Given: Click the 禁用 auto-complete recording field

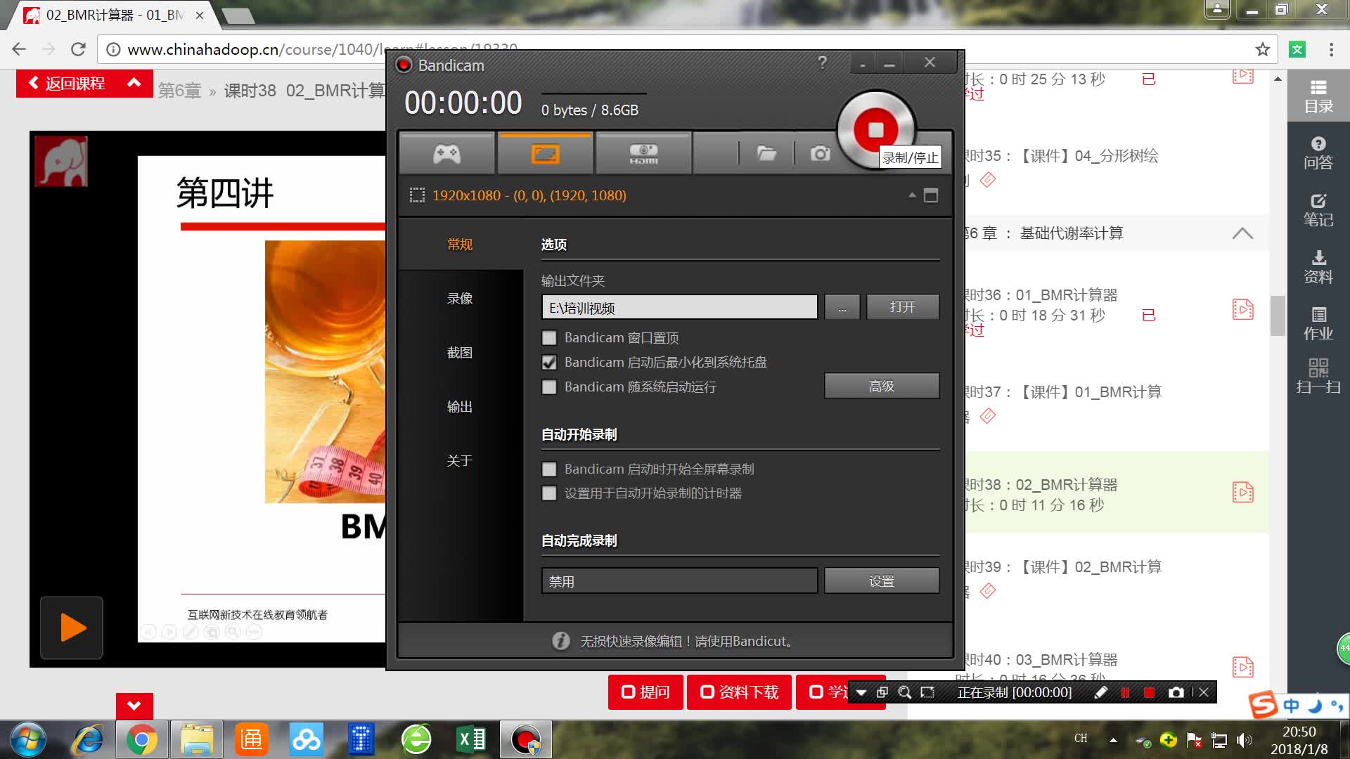Looking at the screenshot, I should pyautogui.click(x=679, y=581).
